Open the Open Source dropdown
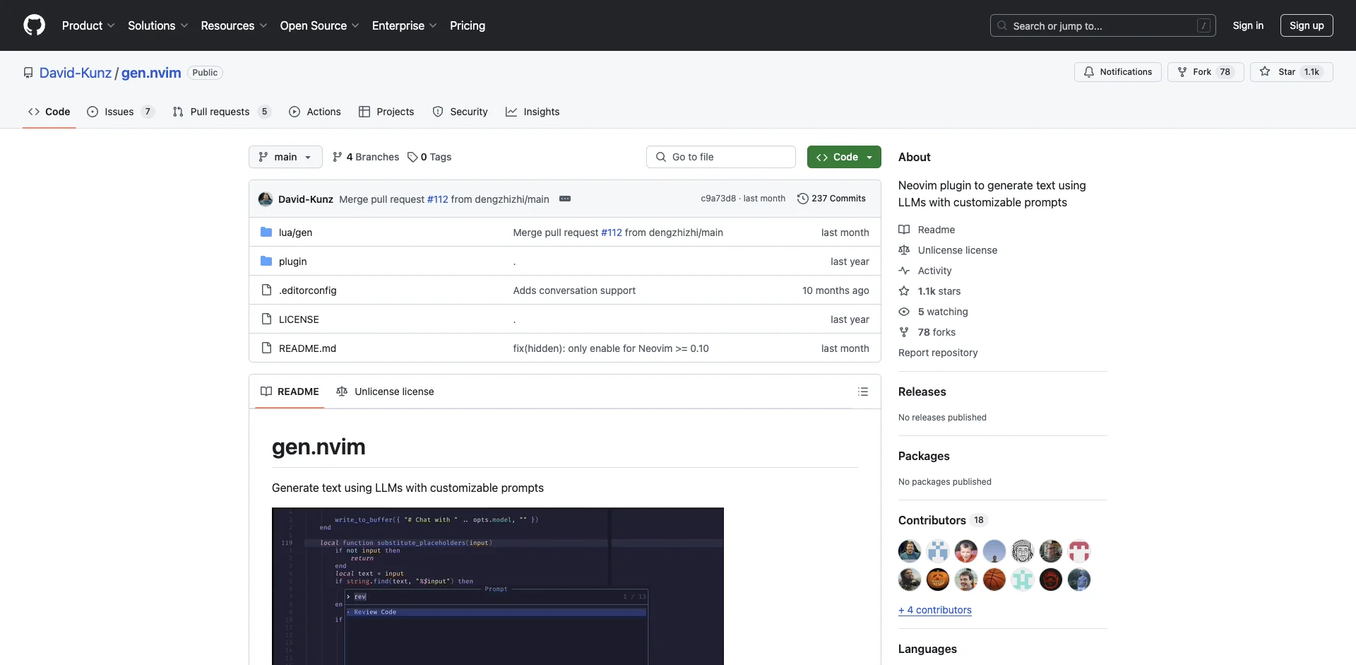Image resolution: width=1356 pixels, height=665 pixels. [319, 25]
